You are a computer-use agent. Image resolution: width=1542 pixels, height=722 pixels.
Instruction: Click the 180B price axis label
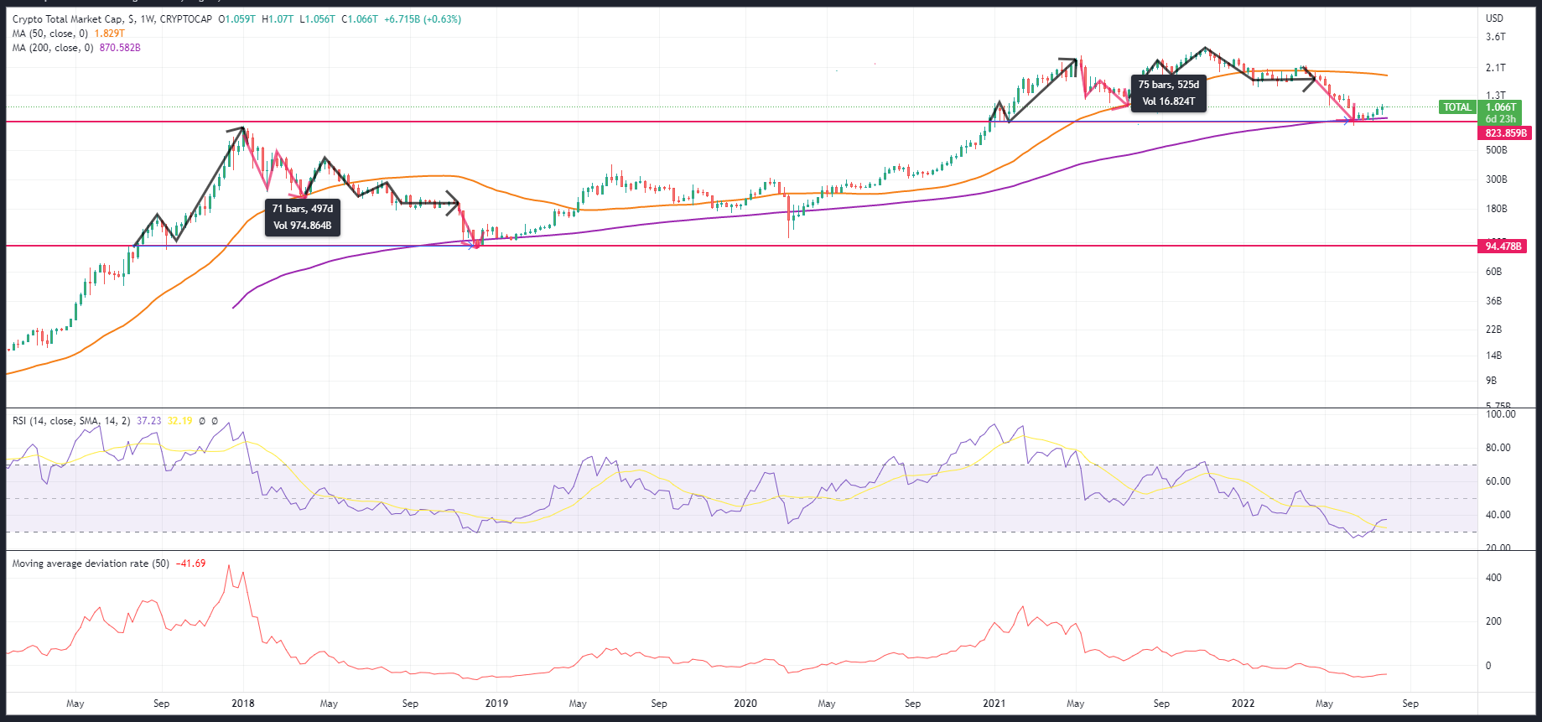1496,209
